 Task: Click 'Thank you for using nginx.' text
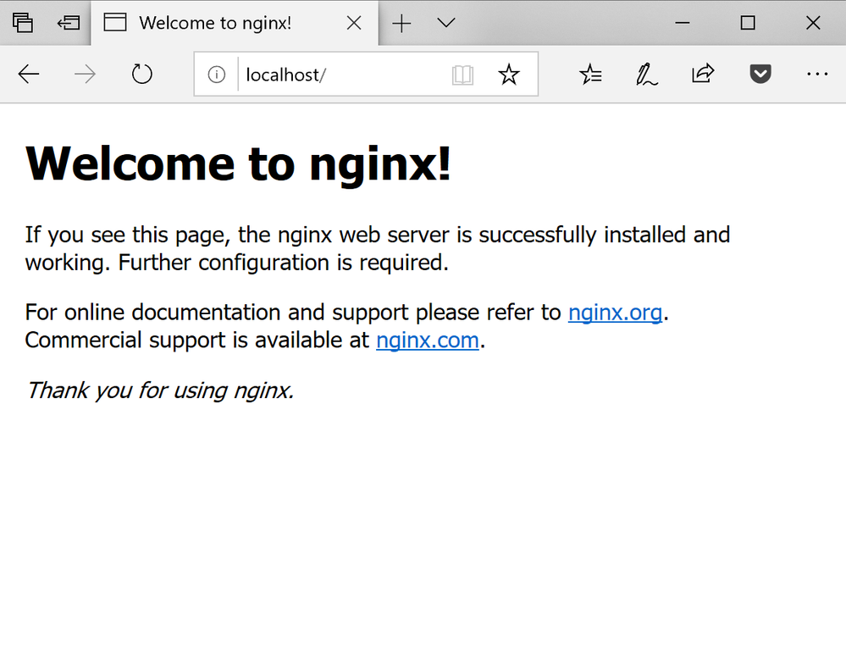click(160, 390)
